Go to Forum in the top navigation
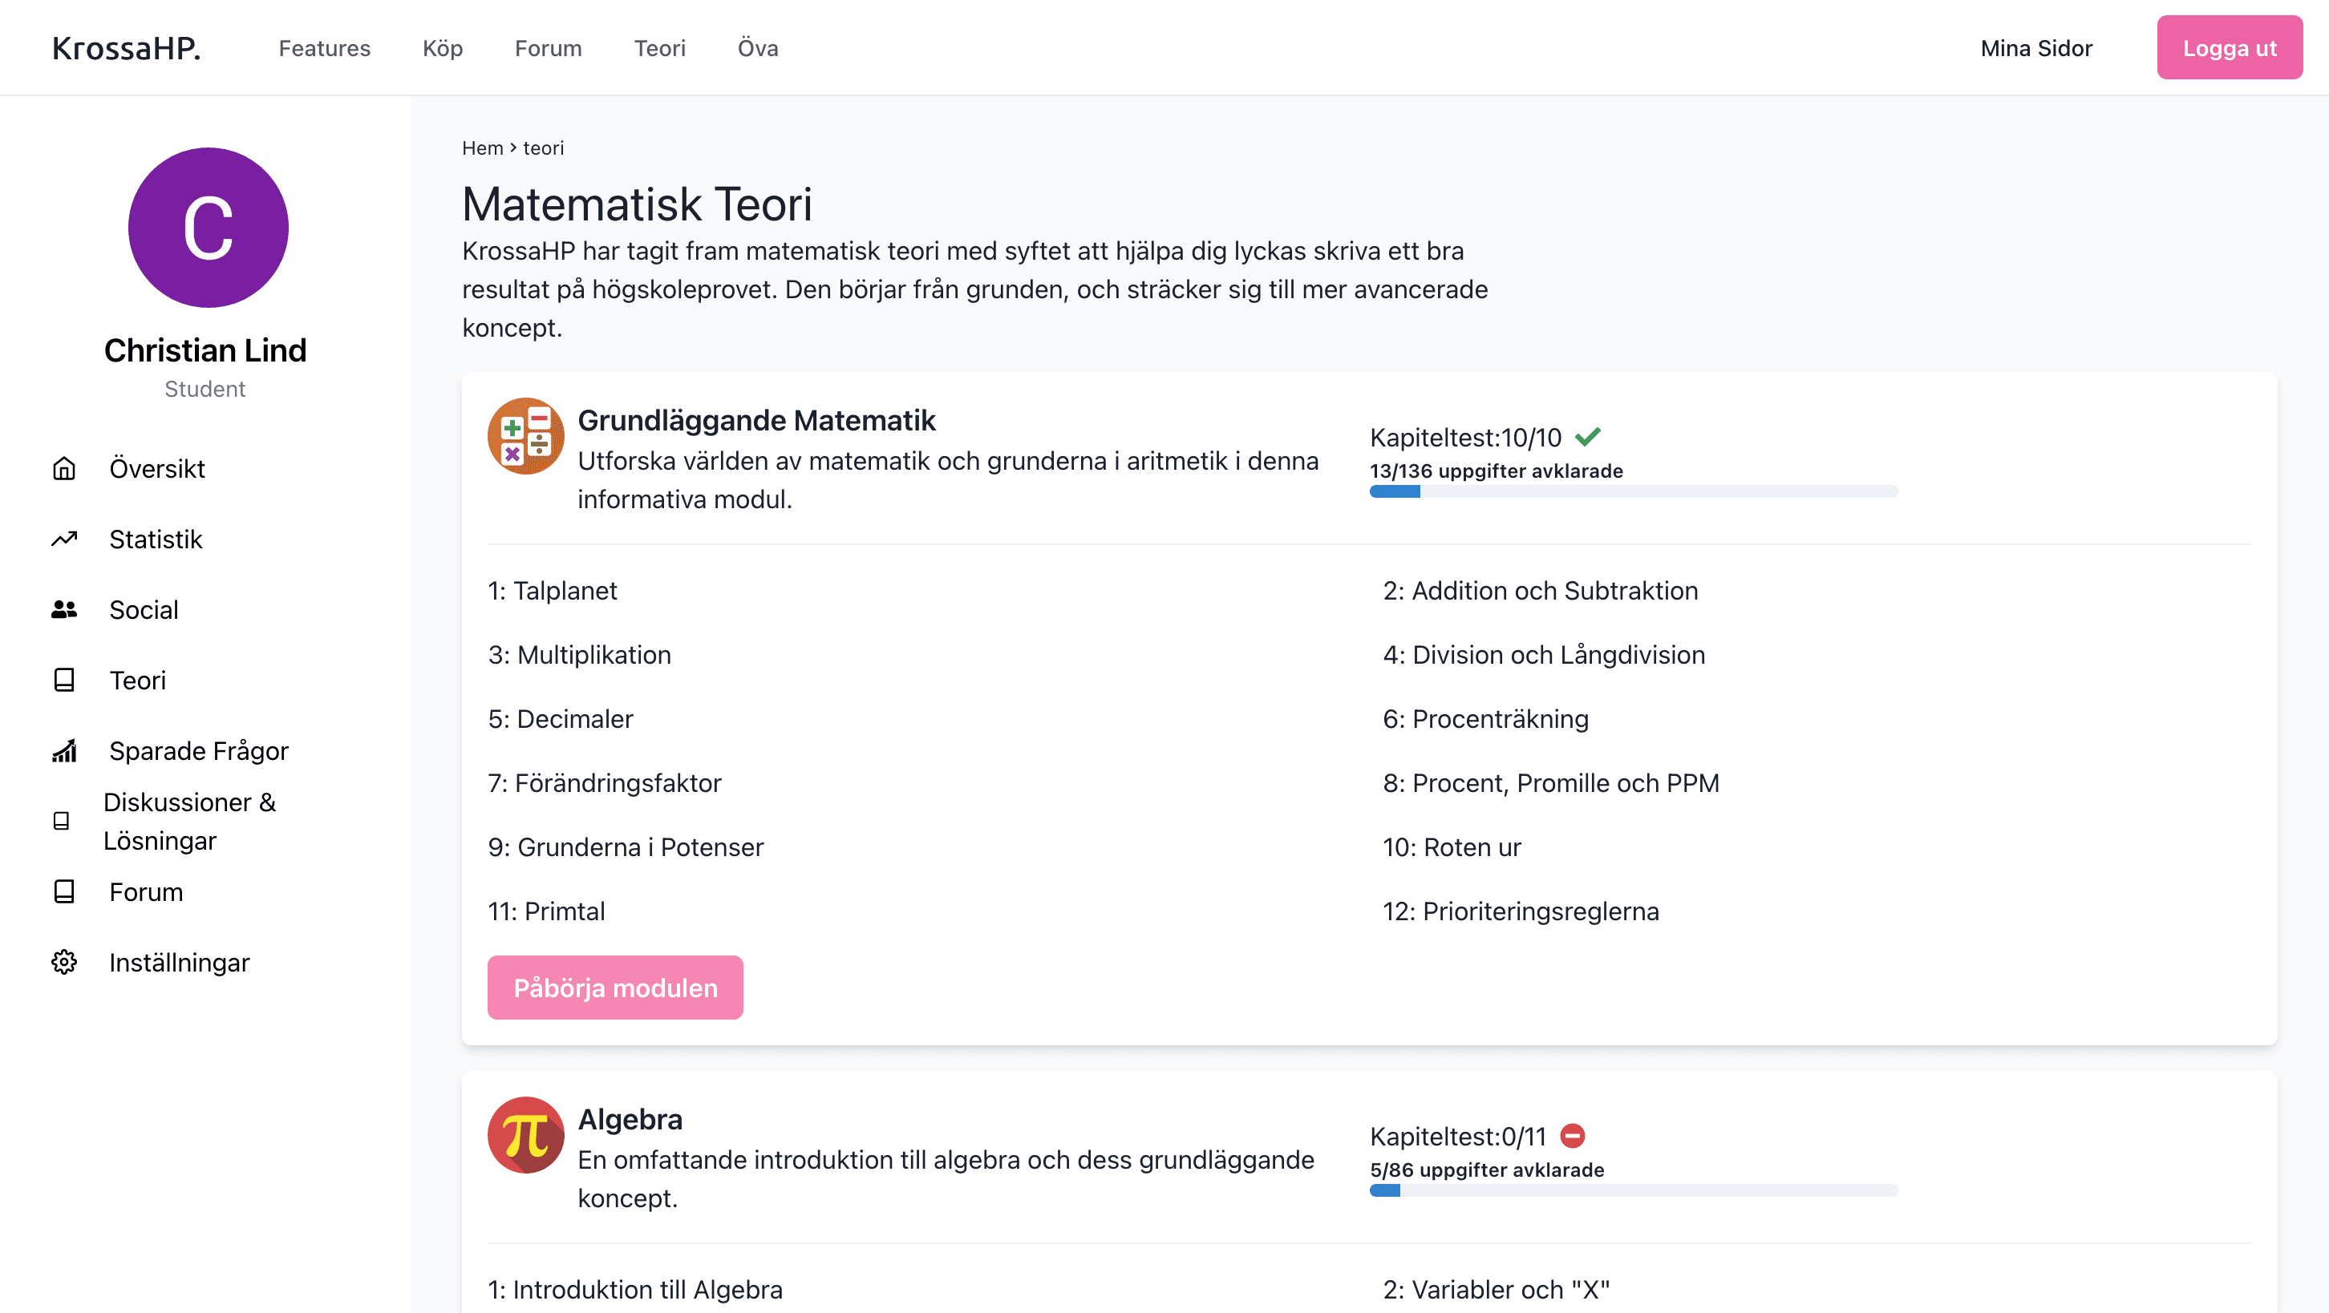Screen dimensions: 2329x1313 pyautogui.click(x=548, y=48)
